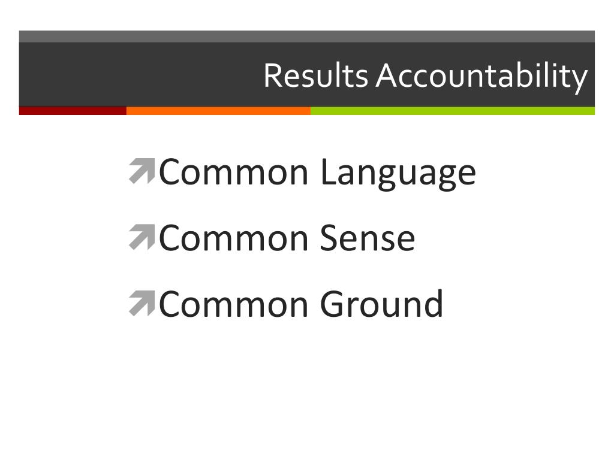Click the orange accent bar segment
The image size is (614, 460).
coord(218,111)
